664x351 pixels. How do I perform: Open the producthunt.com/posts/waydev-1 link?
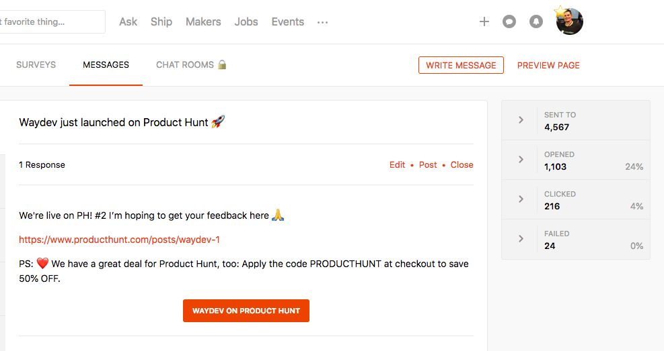(119, 240)
